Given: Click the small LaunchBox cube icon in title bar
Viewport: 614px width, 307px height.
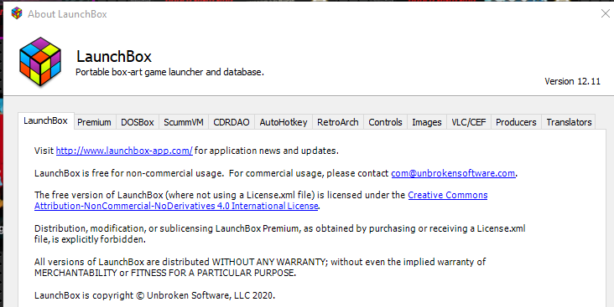Looking at the screenshot, I should click(x=17, y=13).
